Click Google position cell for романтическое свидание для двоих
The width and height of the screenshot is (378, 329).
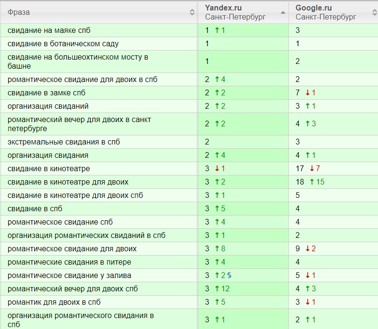click(x=298, y=249)
